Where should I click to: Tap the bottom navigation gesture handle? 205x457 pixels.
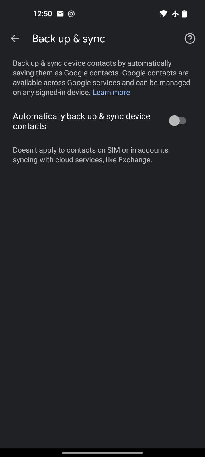[102, 452]
